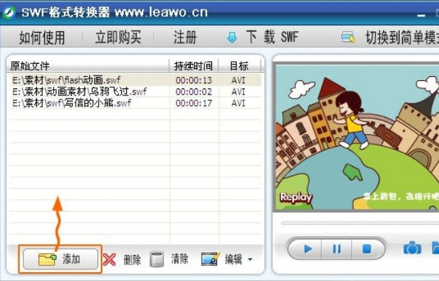This screenshot has width=439, height=281.
Task: Click the 编辑 label
Action: coord(234,259)
